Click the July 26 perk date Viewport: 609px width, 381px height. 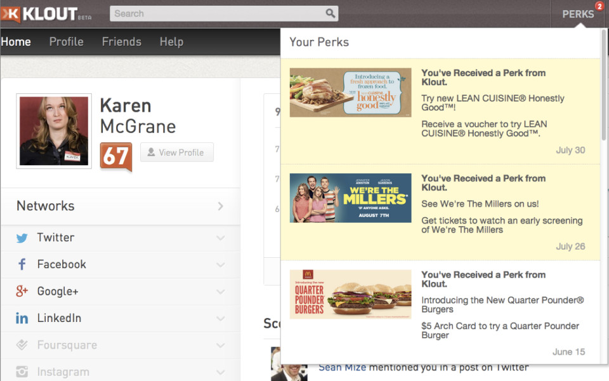570,246
